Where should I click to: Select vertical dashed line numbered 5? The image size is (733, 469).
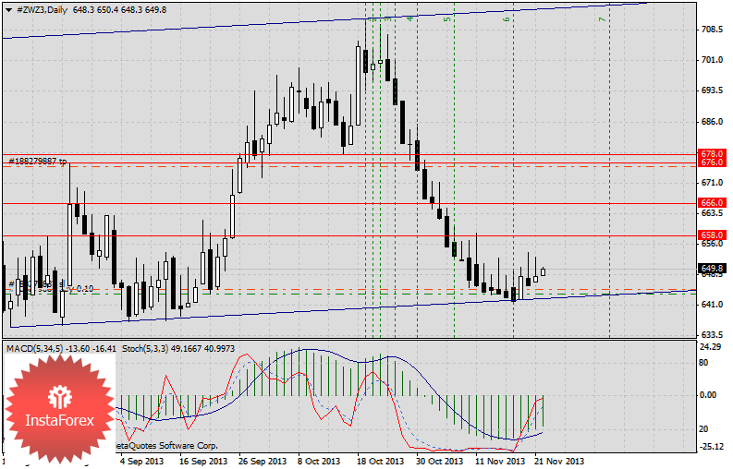pyautogui.click(x=454, y=185)
